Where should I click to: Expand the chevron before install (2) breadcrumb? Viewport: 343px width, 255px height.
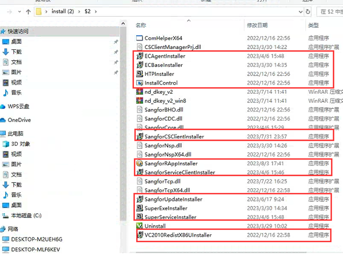click(x=46, y=11)
